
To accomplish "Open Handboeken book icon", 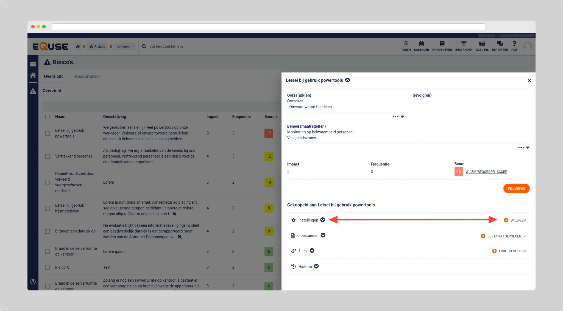I will pos(442,44).
